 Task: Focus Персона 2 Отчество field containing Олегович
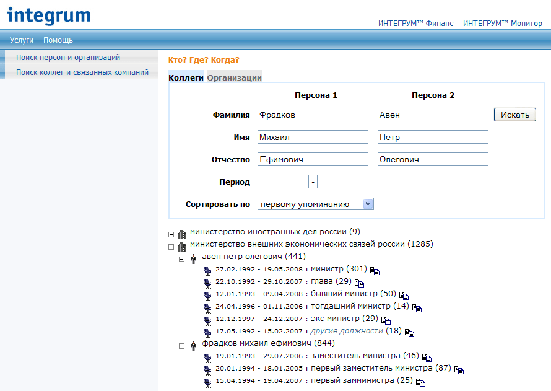(x=433, y=159)
